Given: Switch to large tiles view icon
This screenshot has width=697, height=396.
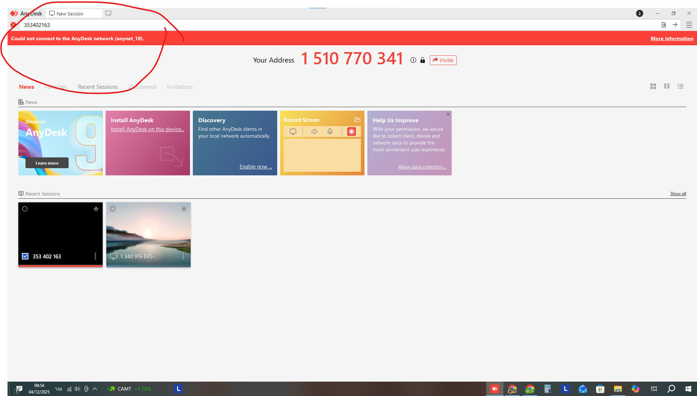Looking at the screenshot, I should point(653,86).
